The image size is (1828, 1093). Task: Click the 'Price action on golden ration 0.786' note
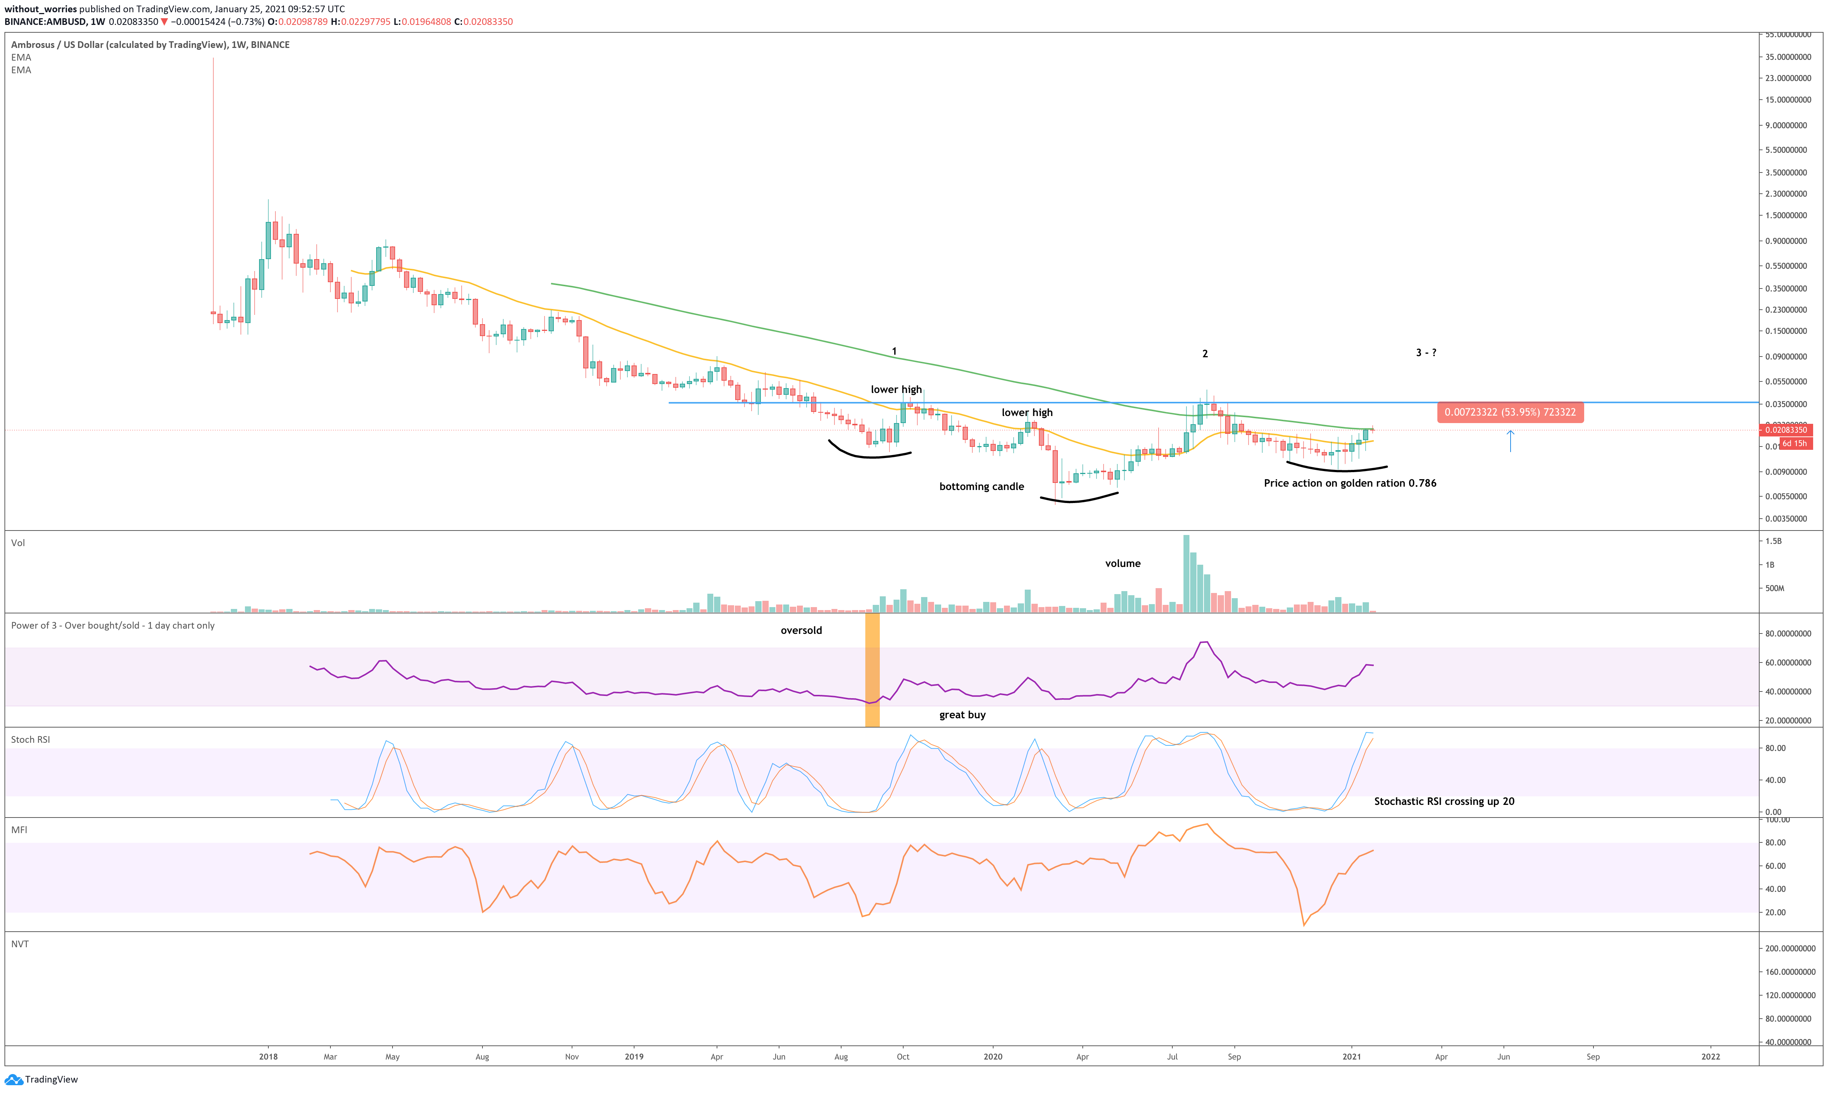tap(1350, 483)
